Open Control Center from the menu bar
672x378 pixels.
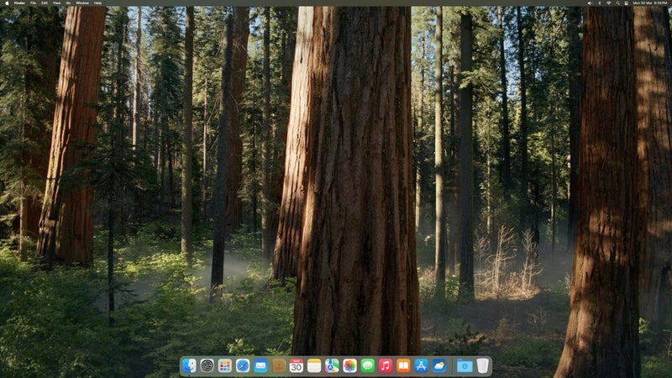point(626,3)
